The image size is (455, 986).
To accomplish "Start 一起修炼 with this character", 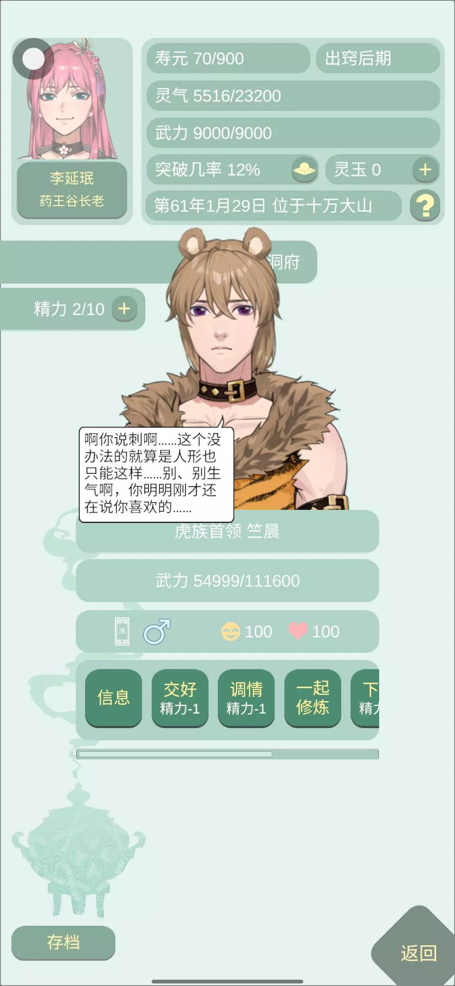I will pos(313,698).
